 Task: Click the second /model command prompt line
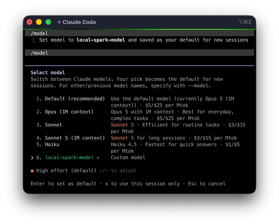pos(139,53)
